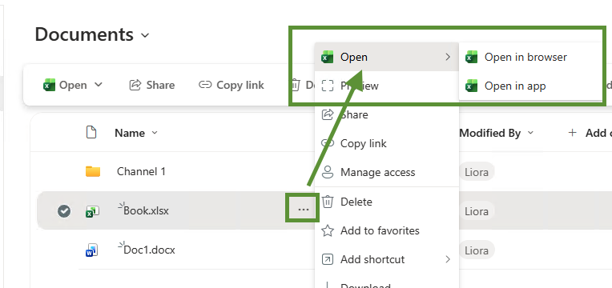612x288 pixels.
Task: Click the toolbar Share arrow icon
Action: coord(135,85)
